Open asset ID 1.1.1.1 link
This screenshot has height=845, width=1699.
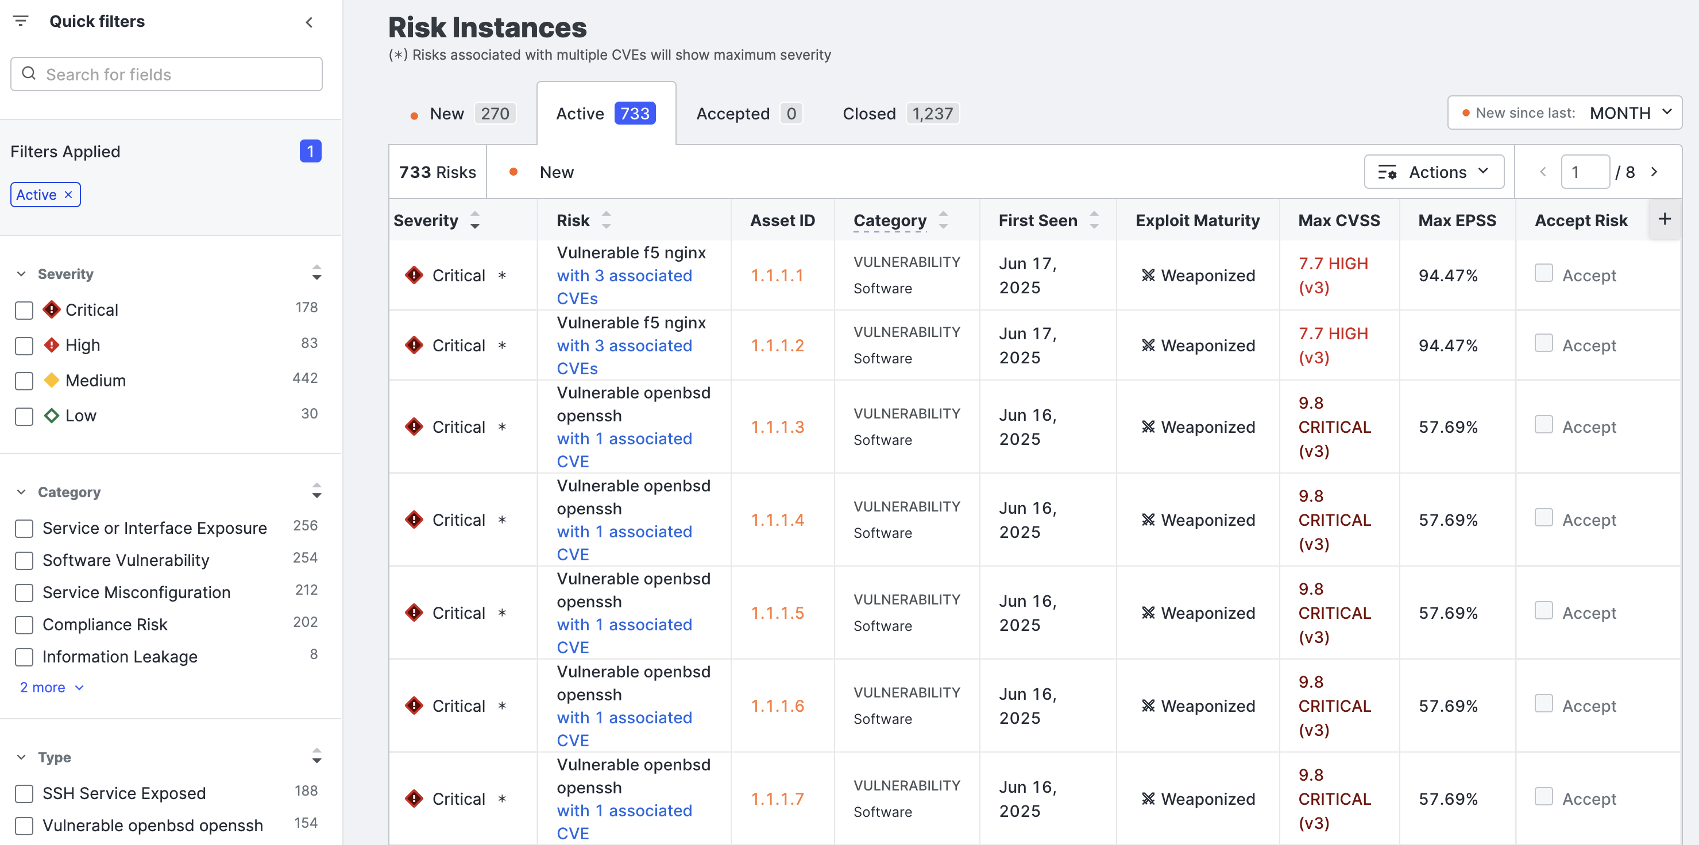tap(778, 276)
